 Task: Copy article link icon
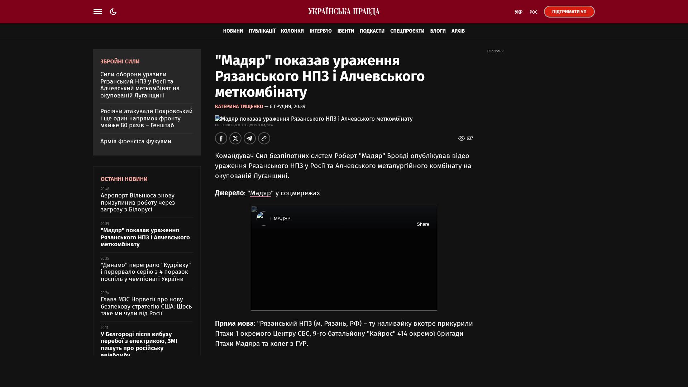[264, 138]
